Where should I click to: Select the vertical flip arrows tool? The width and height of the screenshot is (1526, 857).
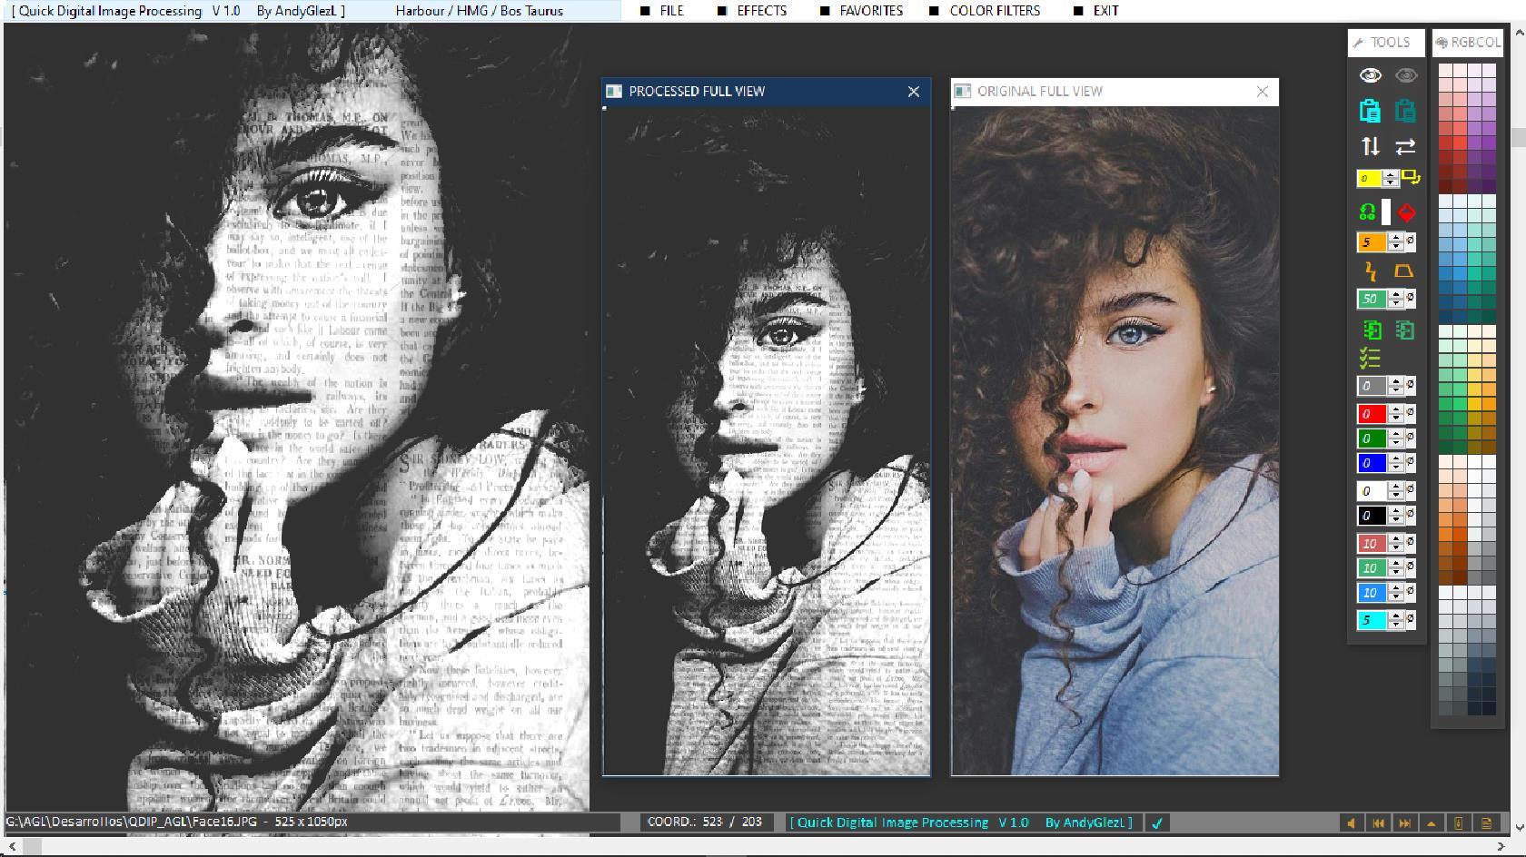pos(1369,145)
